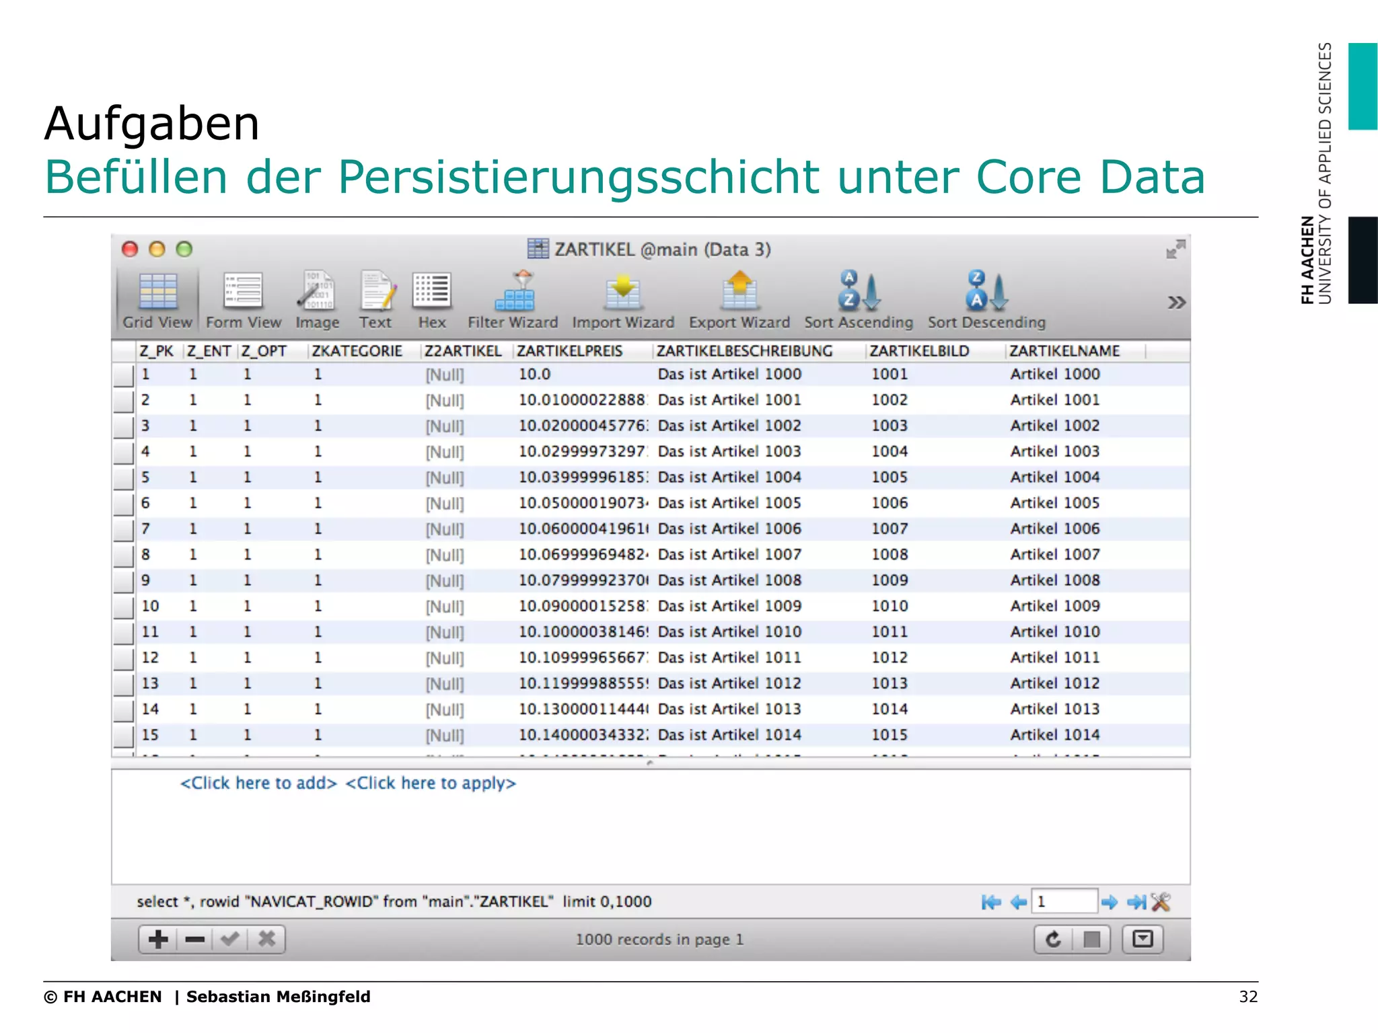Image resolution: width=1378 pixels, height=1033 pixels.
Task: Click '<Click here to apply>' filter link
Action: coord(431,783)
